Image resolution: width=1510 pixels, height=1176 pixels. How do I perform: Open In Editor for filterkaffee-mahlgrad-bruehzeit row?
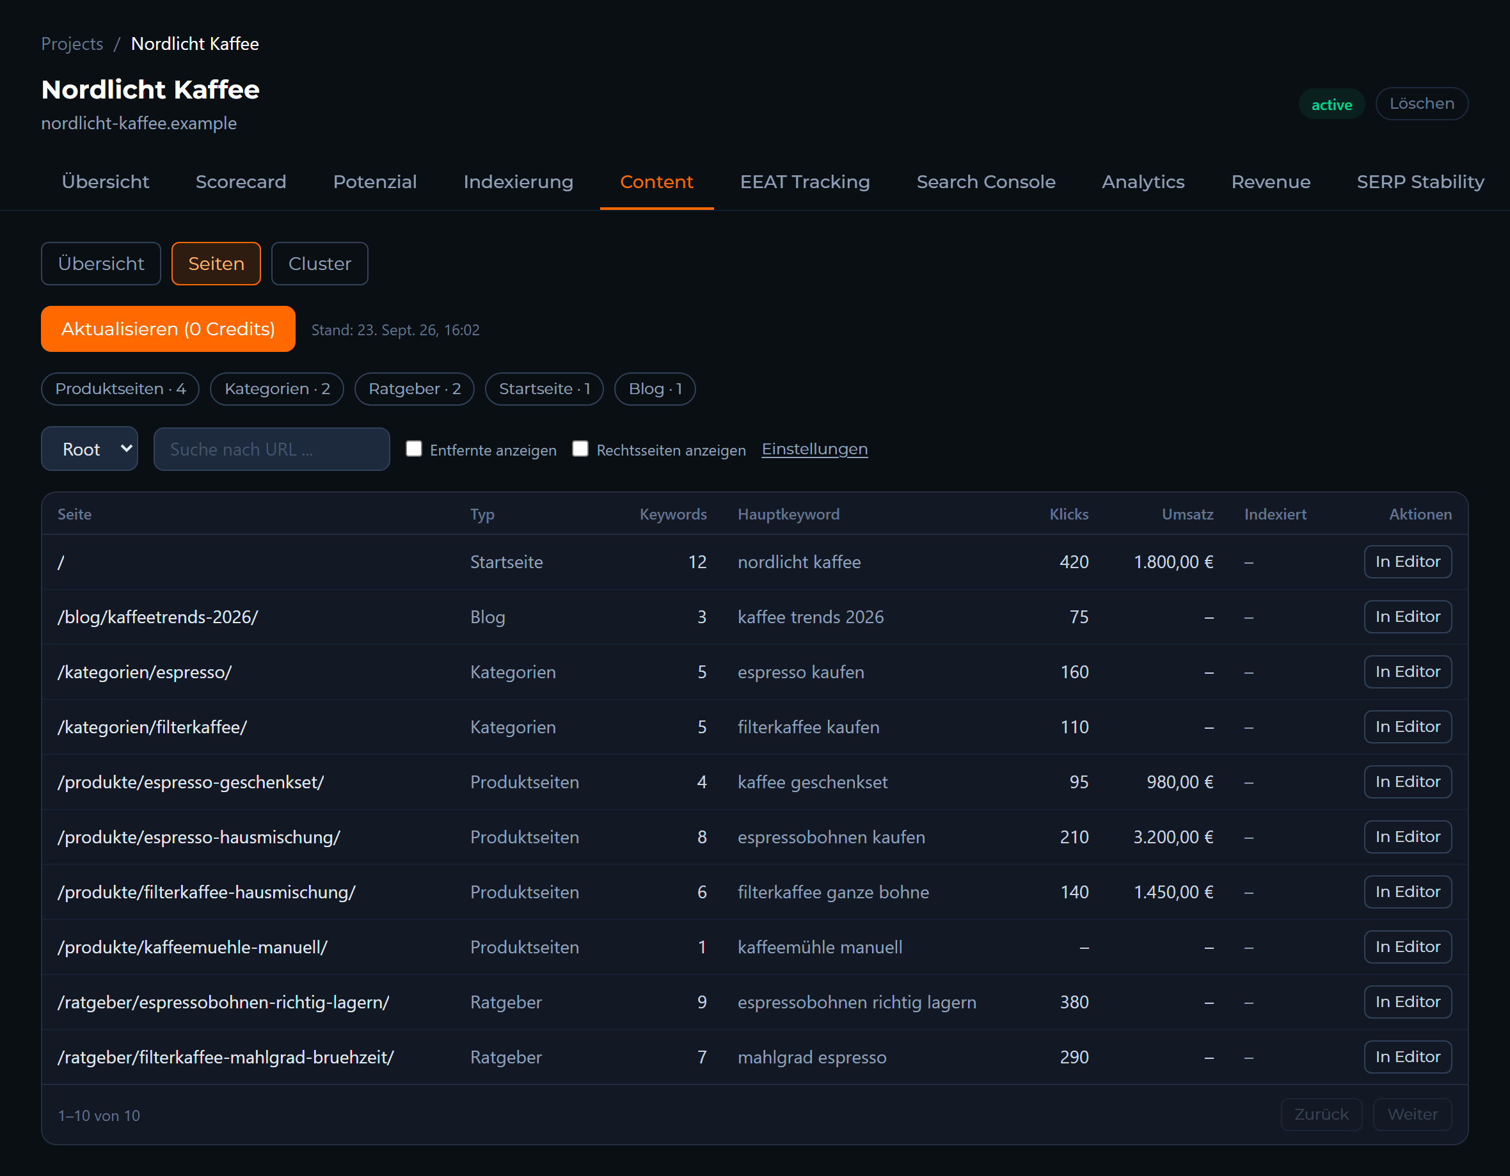tap(1408, 1057)
